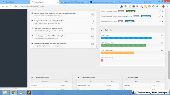This screenshot has height=95, width=170.
Task: Click the user profile avatar in toolbar
Action: [163, 6]
